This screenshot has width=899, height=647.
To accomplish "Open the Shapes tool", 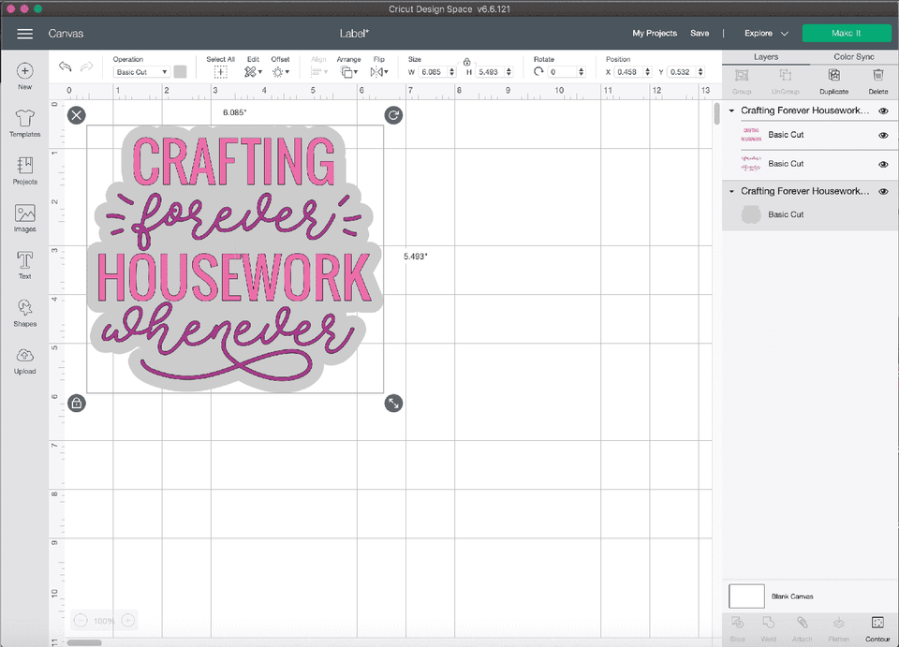I will [24, 312].
